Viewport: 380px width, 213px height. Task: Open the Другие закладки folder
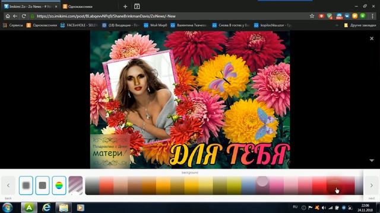pyautogui.click(x=360, y=25)
